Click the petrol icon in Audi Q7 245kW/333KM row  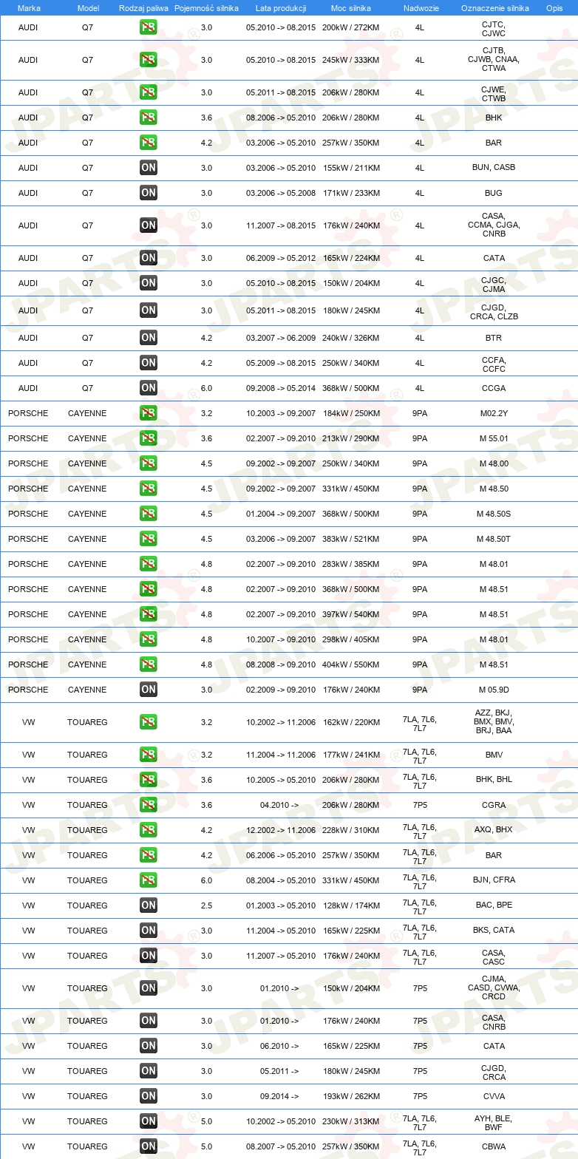coord(149,60)
